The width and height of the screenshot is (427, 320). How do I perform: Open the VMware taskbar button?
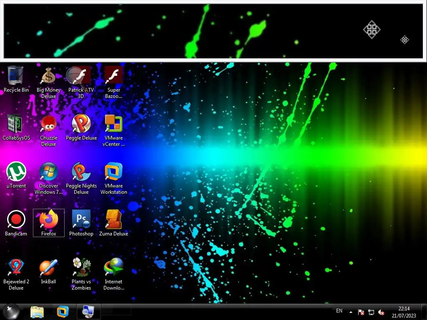click(63, 312)
